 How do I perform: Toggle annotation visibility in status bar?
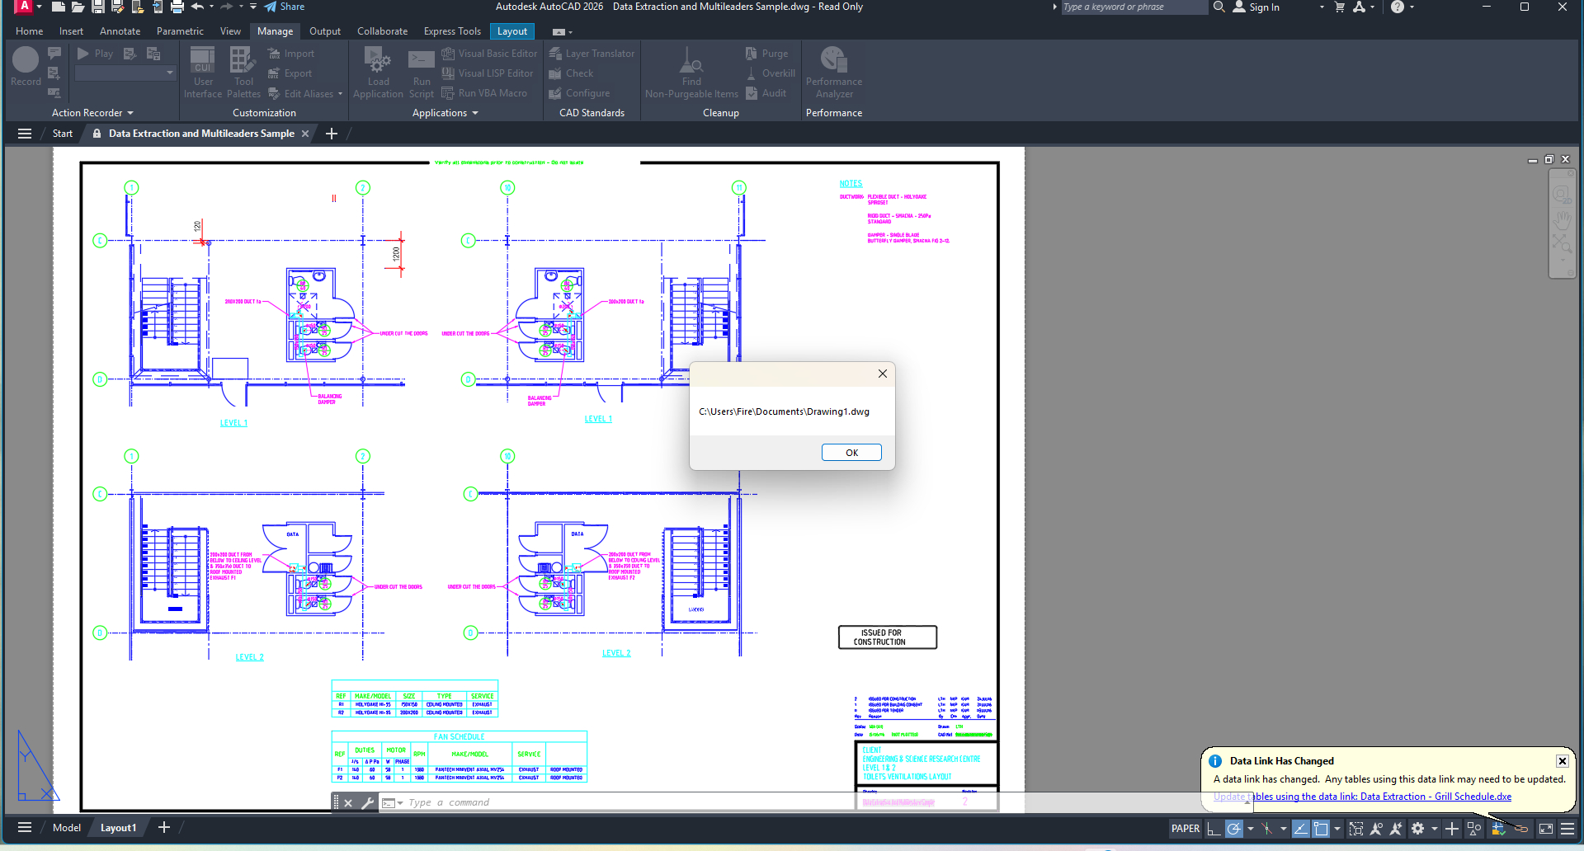pos(1376,829)
